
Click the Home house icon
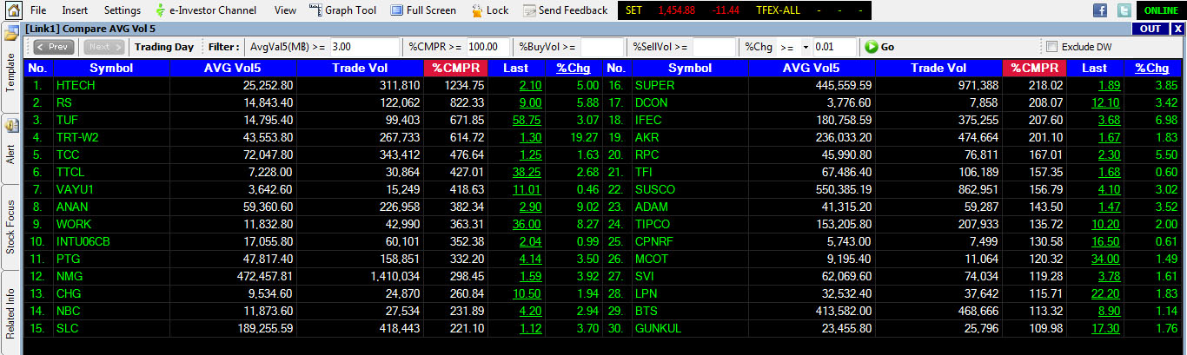[12, 10]
